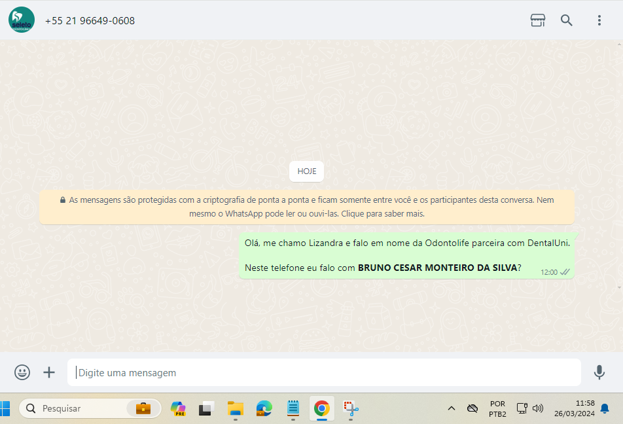Open contact info for +55 21 96649-0608

point(90,21)
